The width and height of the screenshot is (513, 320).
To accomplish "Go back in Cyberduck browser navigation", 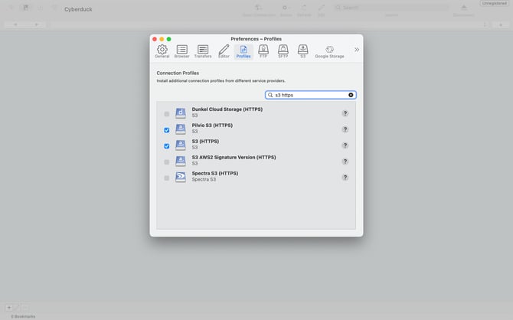I will coord(15,24).
